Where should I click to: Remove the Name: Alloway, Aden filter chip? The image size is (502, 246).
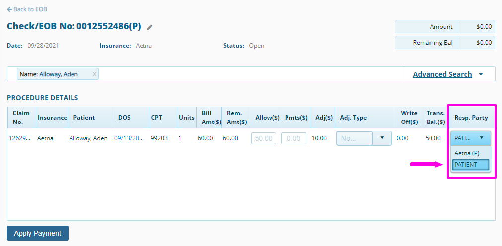point(94,74)
